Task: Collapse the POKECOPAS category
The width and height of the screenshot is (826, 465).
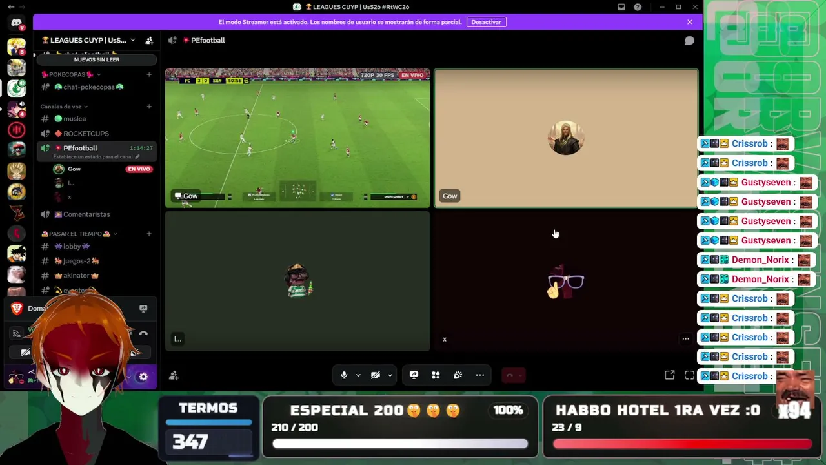Action: (71, 74)
